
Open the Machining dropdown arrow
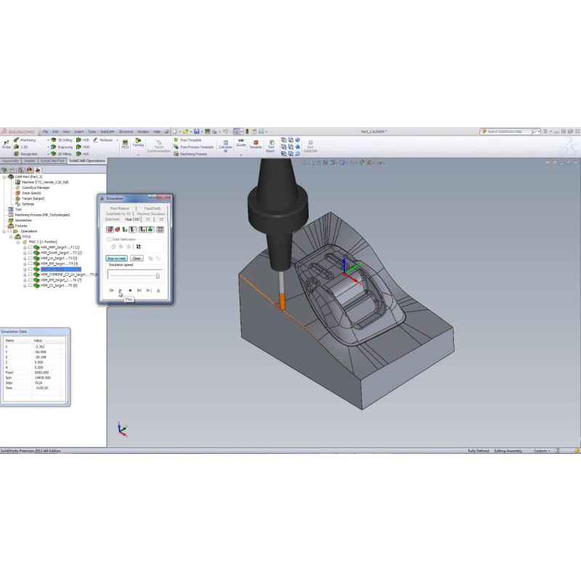click(x=49, y=139)
